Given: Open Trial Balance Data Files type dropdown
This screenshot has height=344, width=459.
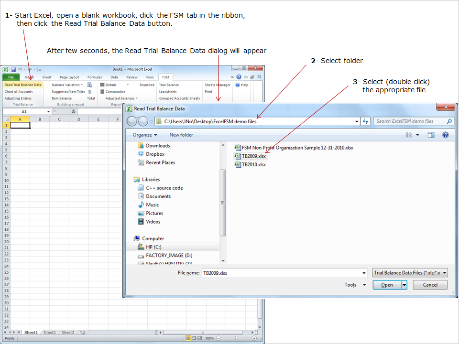Looking at the screenshot, I should pos(410,273).
